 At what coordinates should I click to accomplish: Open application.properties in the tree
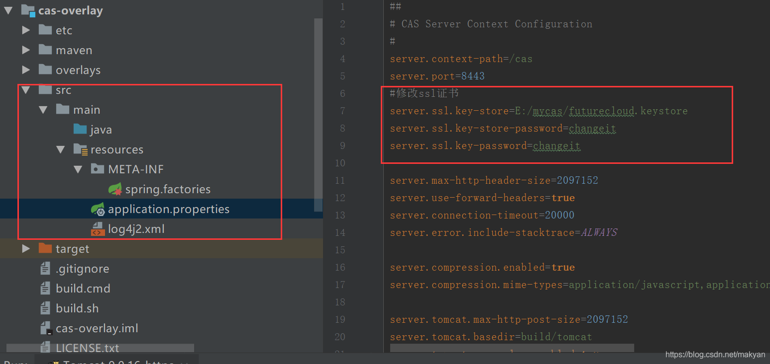[x=169, y=209]
